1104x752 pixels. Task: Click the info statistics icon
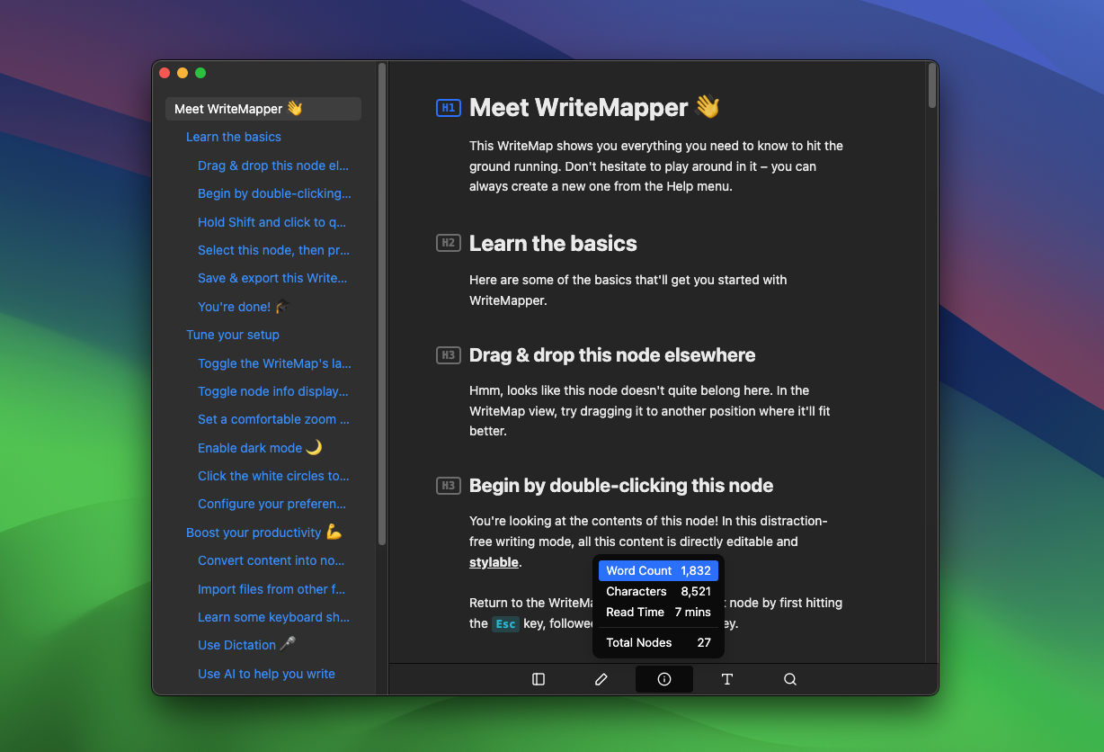pos(664,679)
